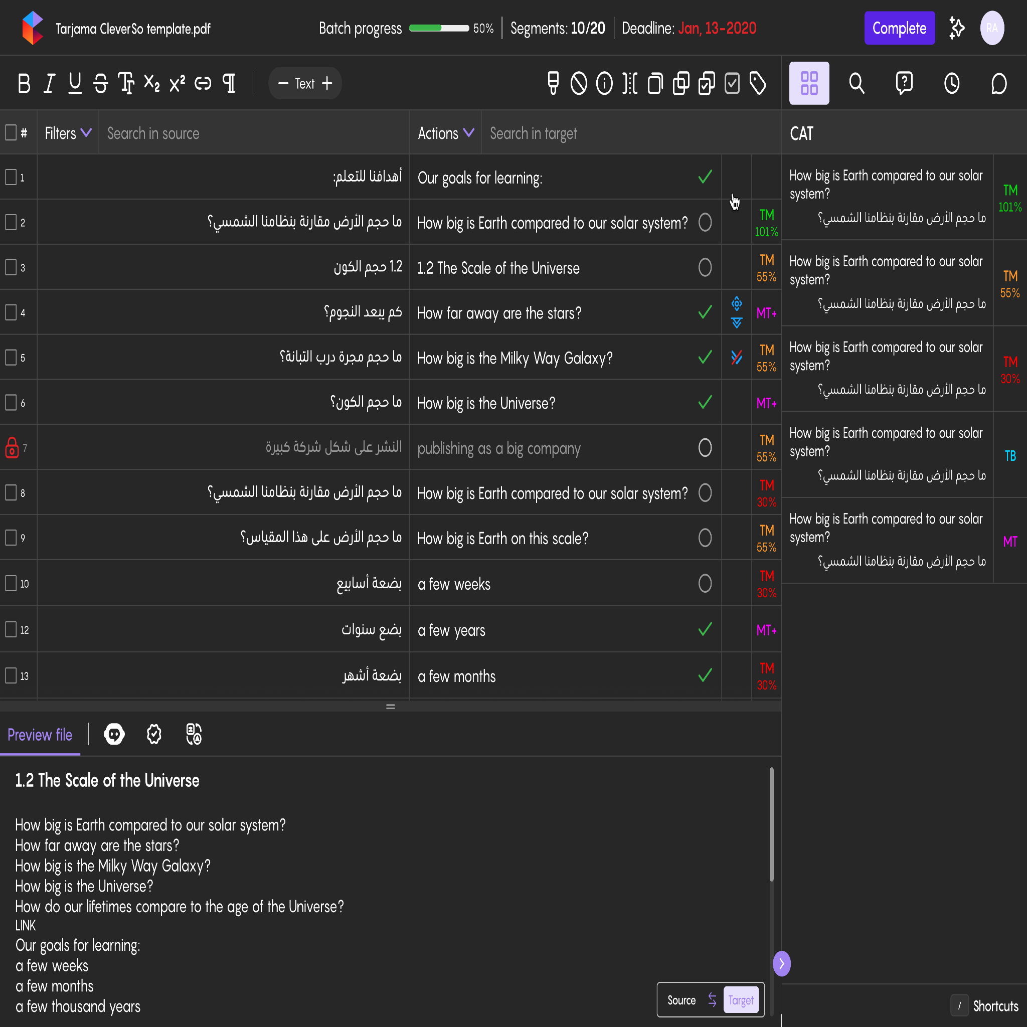Apply strikethrough formatting

pos(100,83)
